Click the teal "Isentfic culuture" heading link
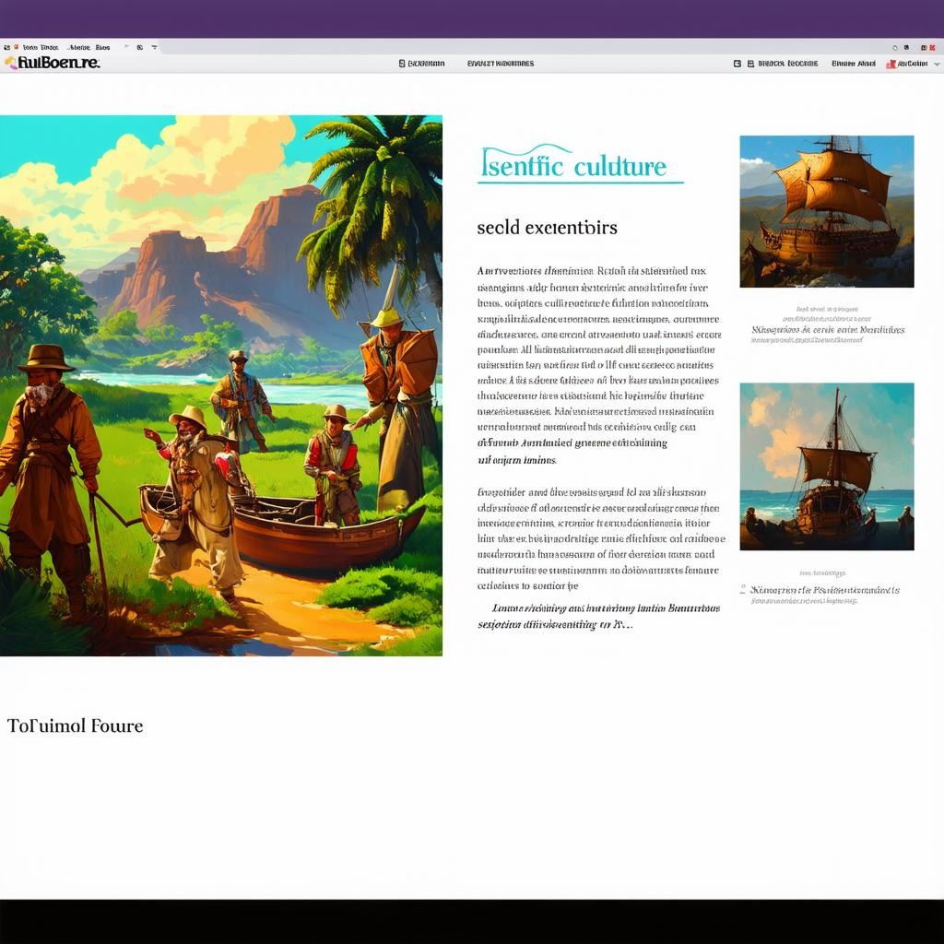Viewport: 944px width, 944px height. (573, 166)
